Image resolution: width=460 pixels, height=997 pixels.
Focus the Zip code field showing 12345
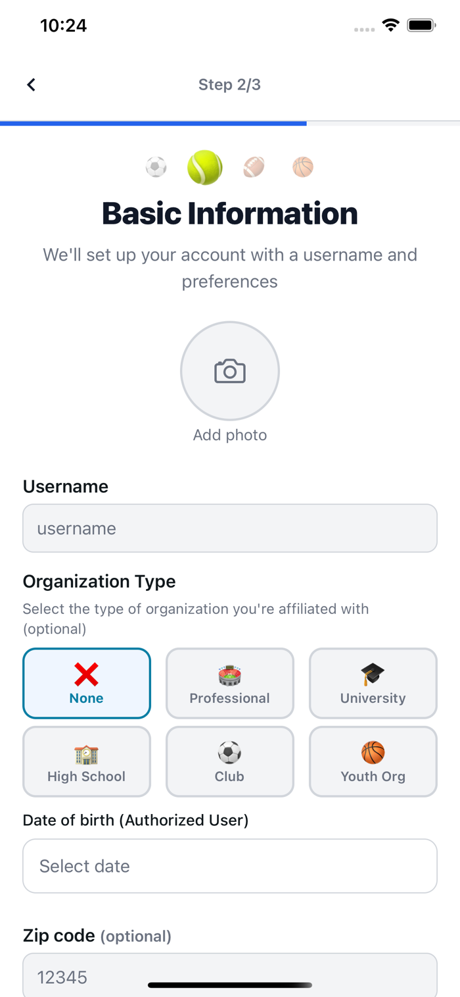230,975
